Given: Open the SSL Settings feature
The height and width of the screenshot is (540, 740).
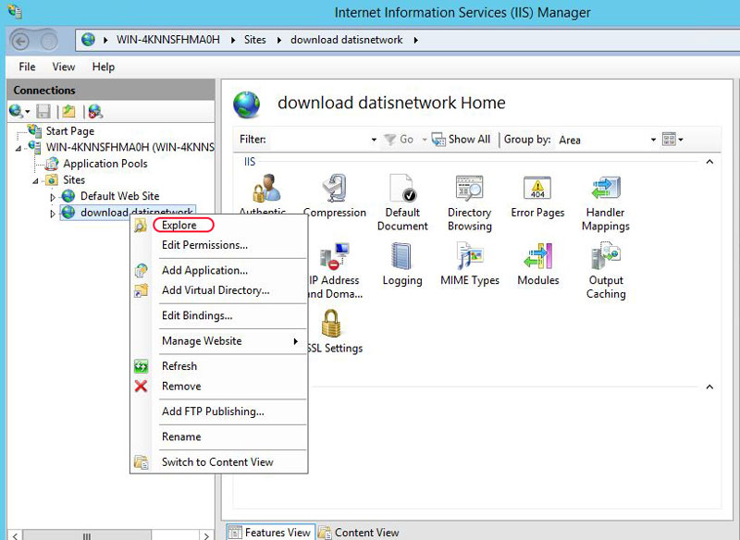Looking at the screenshot, I should 335,331.
